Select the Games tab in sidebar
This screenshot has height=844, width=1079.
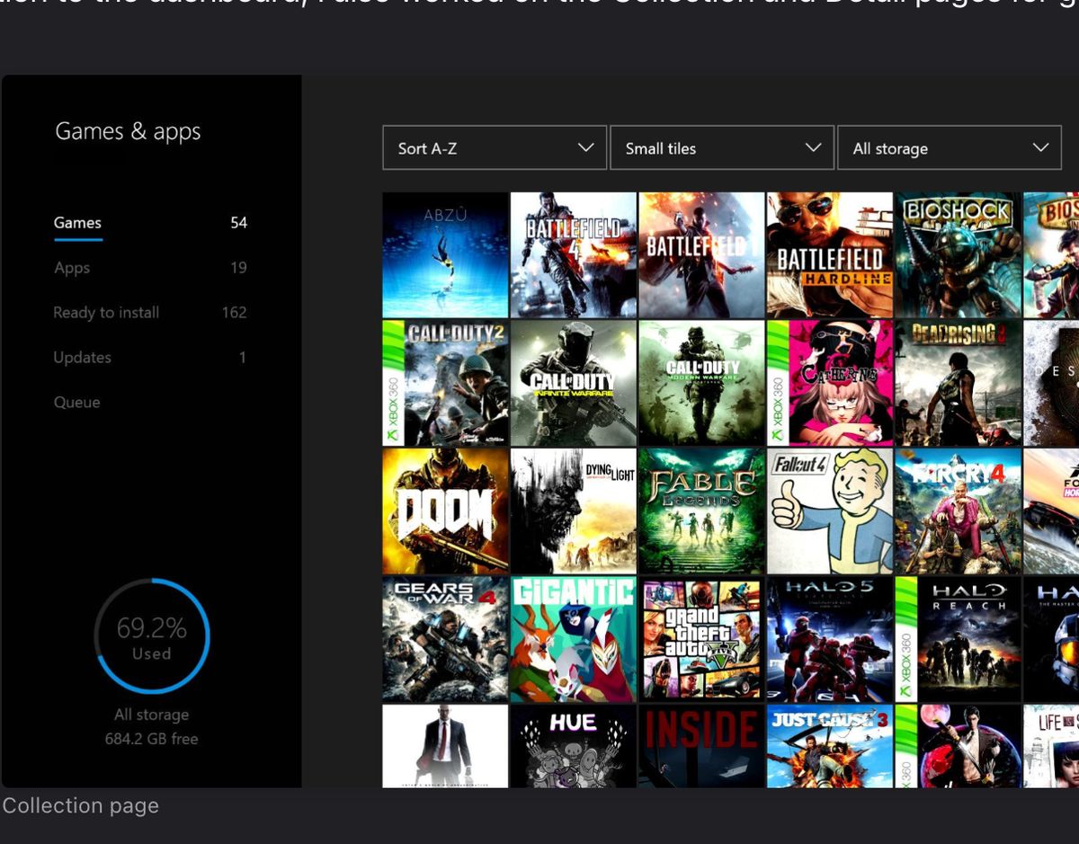click(77, 223)
